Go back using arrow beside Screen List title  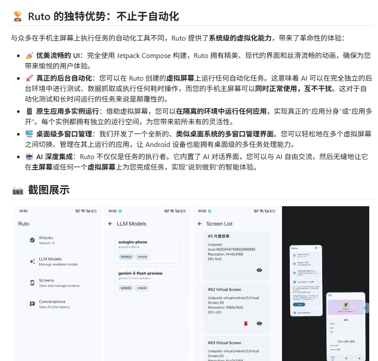tap(200, 224)
